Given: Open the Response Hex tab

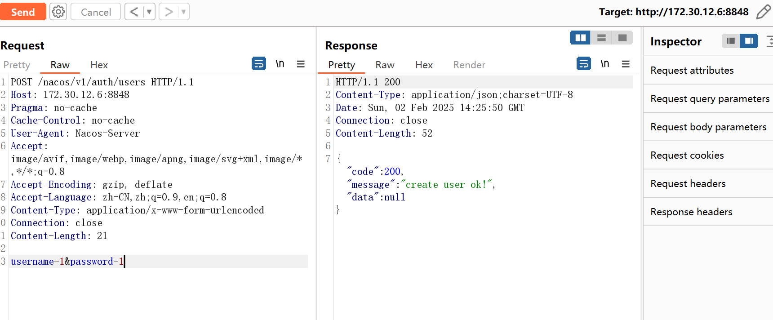Looking at the screenshot, I should coord(424,65).
